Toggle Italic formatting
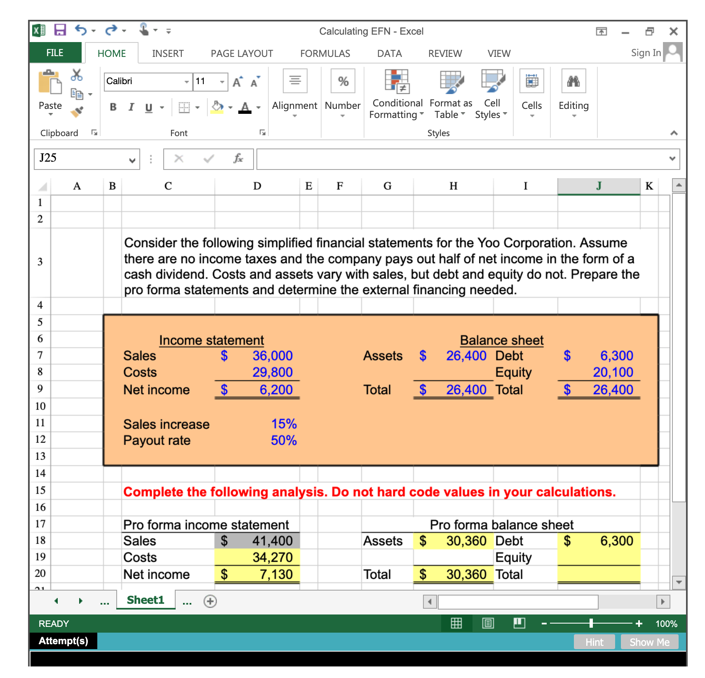Viewport: 705px width, 678px height. pos(131,107)
